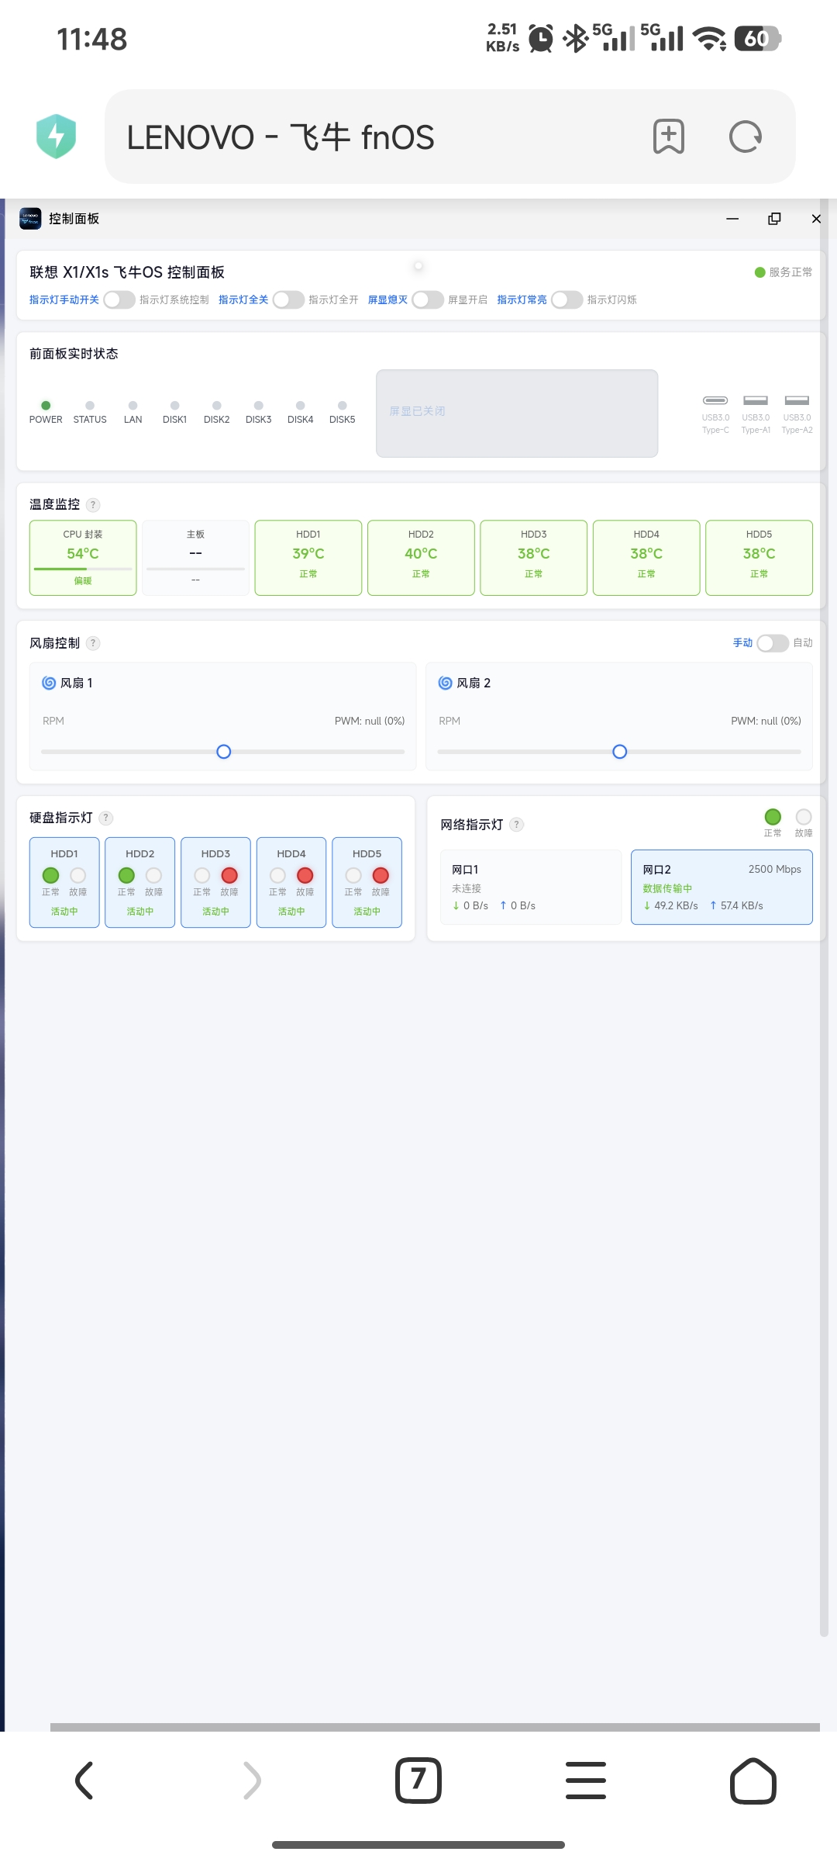
Task: Select network indicator 故障 light
Action: (x=804, y=817)
